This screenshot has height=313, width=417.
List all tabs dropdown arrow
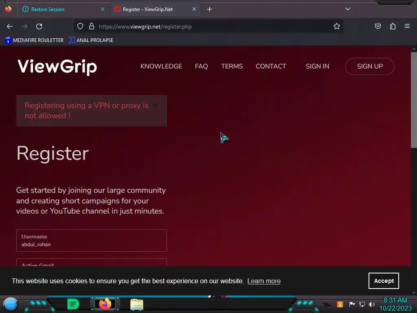348,9
